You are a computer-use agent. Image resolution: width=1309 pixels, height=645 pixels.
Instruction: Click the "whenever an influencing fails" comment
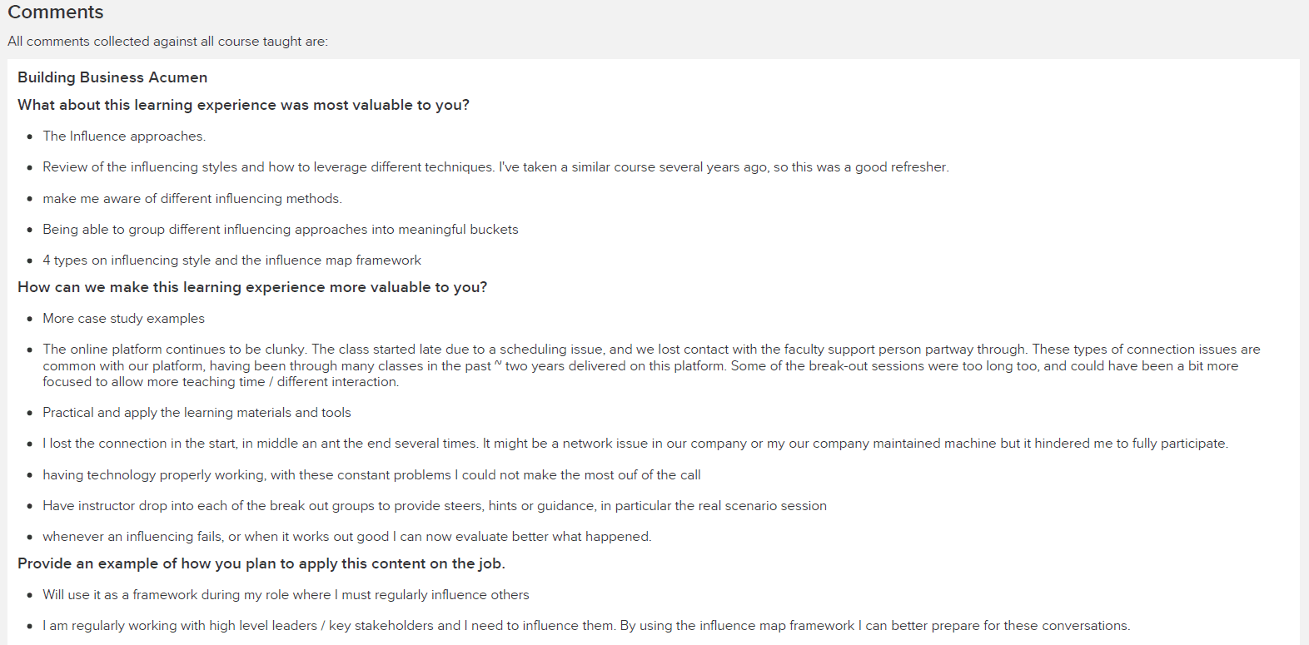[347, 537]
